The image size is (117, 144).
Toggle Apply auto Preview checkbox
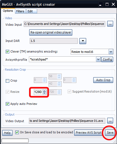click(8, 104)
